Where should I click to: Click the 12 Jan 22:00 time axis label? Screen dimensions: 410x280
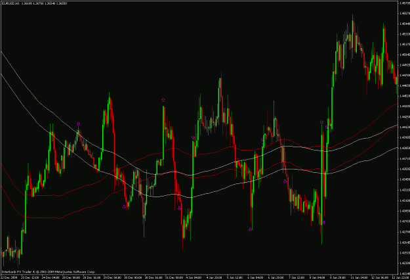click(401, 277)
